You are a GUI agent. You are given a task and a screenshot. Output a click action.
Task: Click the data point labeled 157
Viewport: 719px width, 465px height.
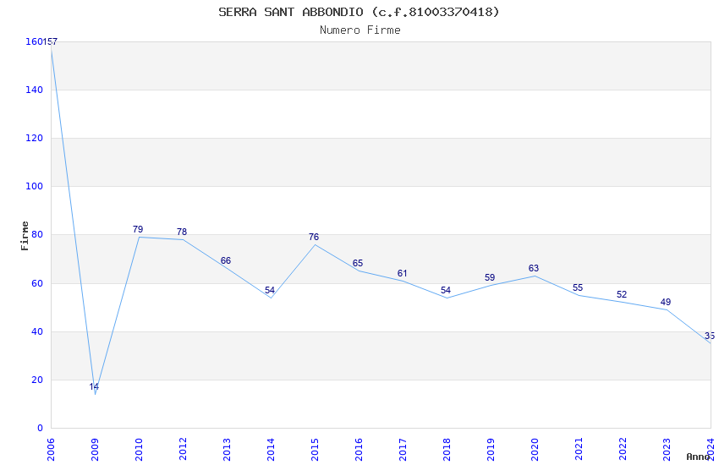pyautogui.click(x=51, y=41)
